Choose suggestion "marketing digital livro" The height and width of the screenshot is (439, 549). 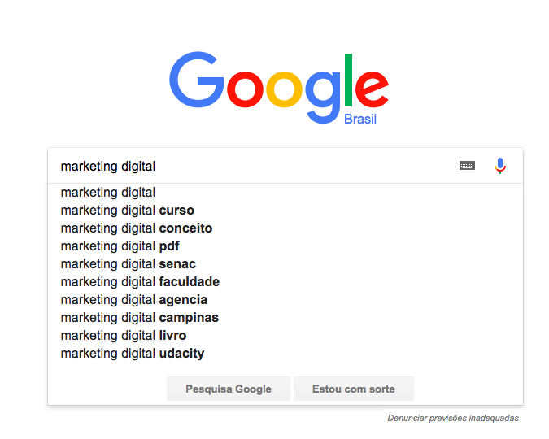tap(124, 336)
